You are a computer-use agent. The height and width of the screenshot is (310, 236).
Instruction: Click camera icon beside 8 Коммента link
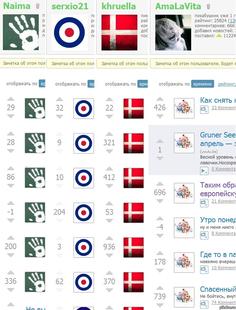click(x=204, y=235)
